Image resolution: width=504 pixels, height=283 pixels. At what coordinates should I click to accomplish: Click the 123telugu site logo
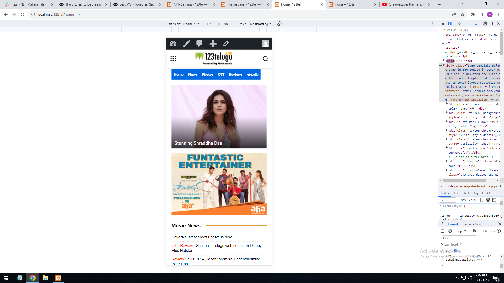214,58
